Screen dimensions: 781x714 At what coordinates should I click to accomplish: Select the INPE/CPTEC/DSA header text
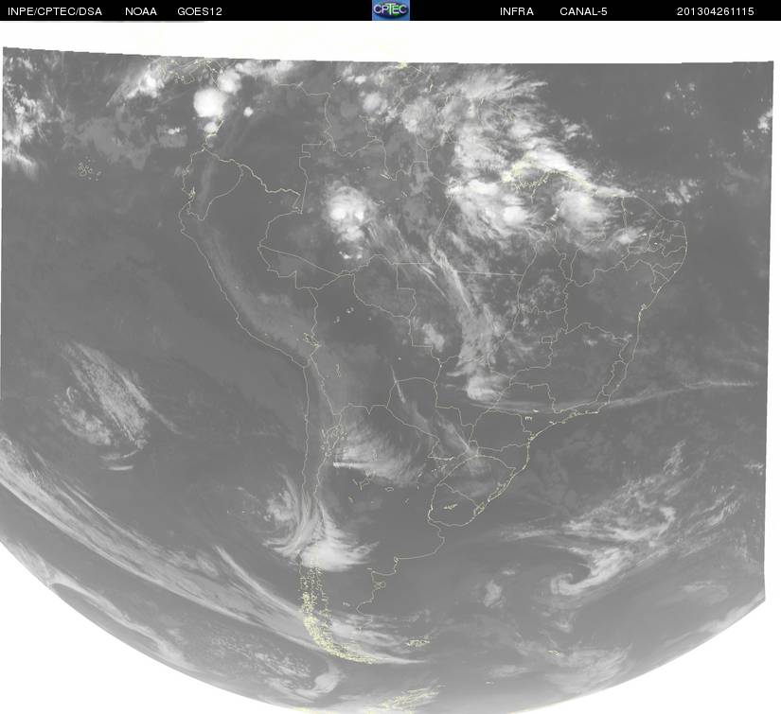tap(55, 11)
